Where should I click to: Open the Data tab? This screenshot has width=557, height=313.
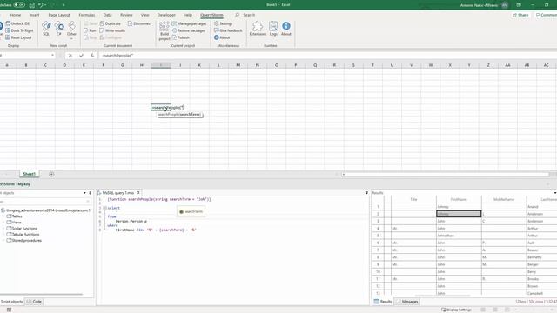click(107, 15)
